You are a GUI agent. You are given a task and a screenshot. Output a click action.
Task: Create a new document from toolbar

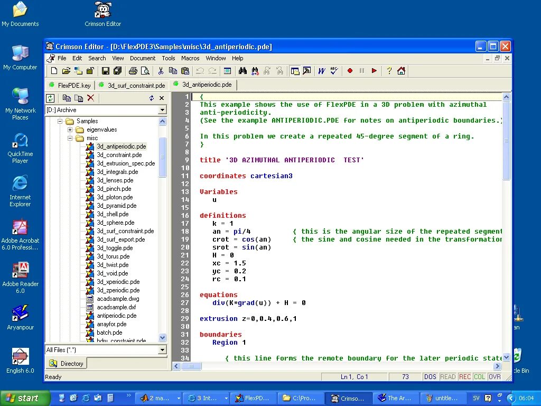tap(54, 71)
